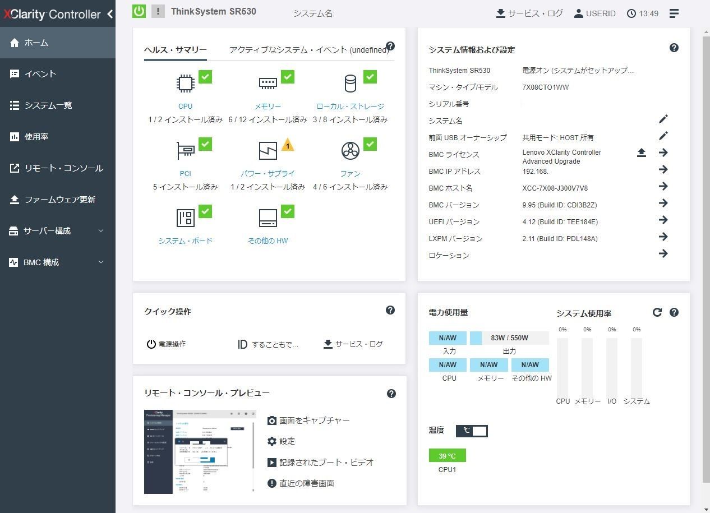Viewport: 710px width, 513px height.
Task: Open LXPM バージョン arrow
Action: (x=663, y=237)
